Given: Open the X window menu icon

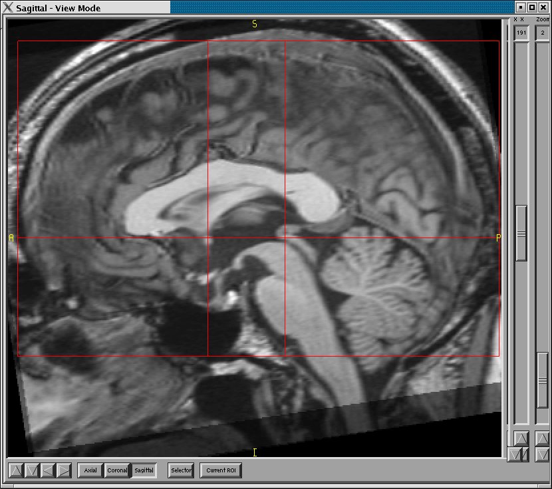Looking at the screenshot, I should click(9, 8).
